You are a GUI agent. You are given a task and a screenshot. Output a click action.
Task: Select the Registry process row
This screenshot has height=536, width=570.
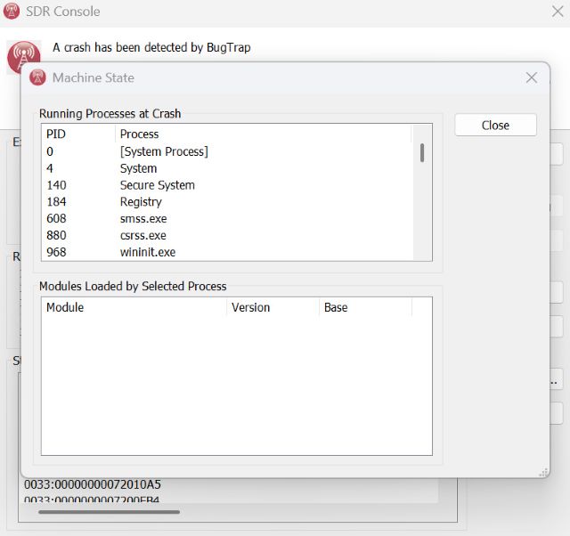[x=228, y=202]
